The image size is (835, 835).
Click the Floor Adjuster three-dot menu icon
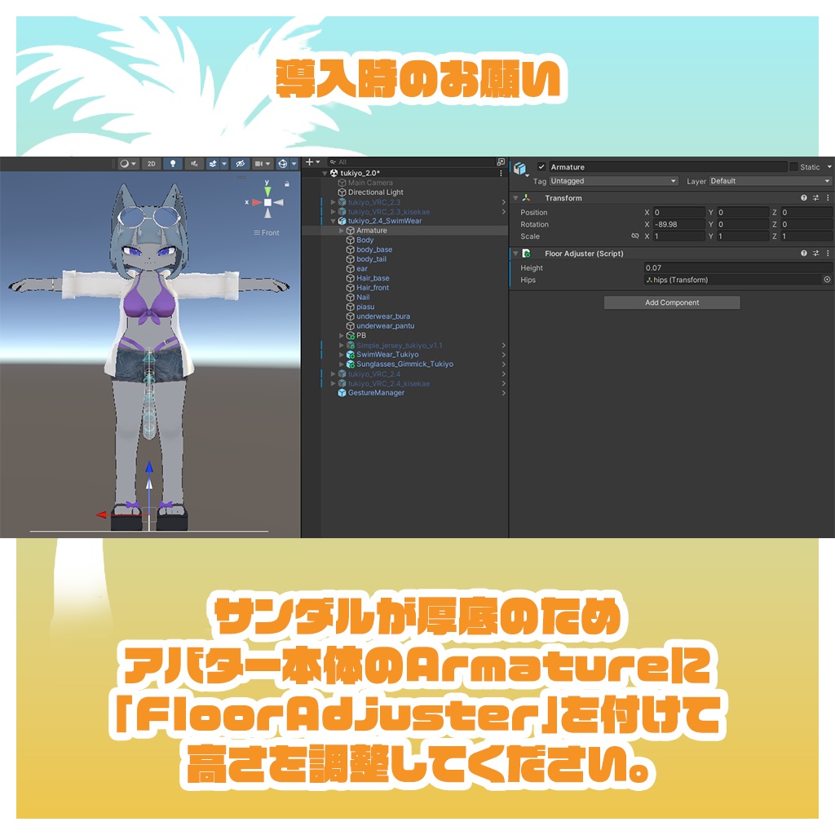point(828,254)
